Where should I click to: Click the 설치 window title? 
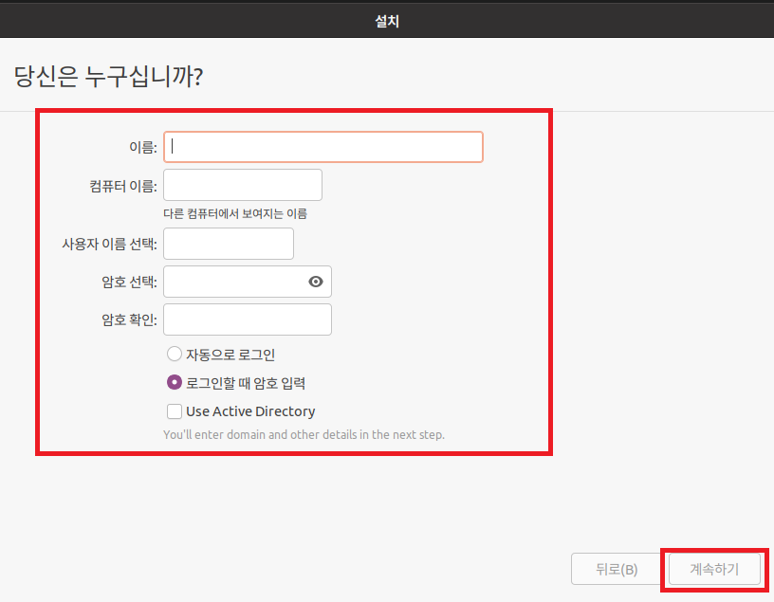387,21
